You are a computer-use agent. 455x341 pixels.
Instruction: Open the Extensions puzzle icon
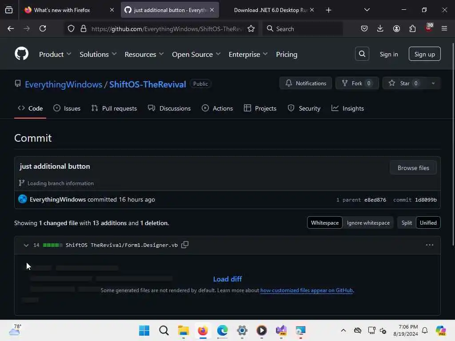412,28
